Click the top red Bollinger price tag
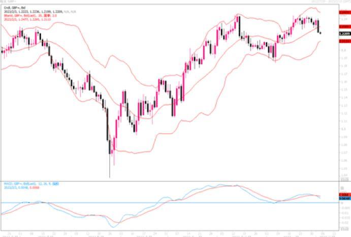Image resolution: width=351 pixels, height=237 pixels. point(343,12)
